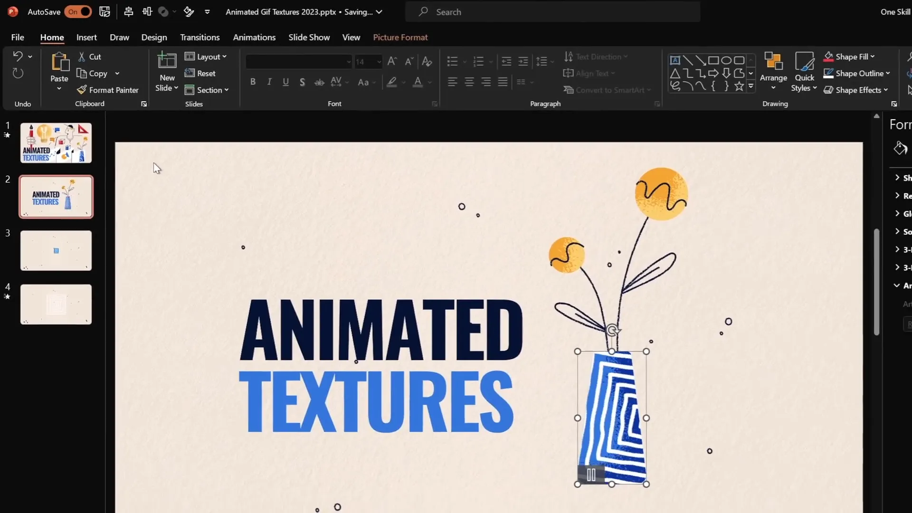Toggle Strikethrough formatting
This screenshot has height=513, width=912.
[319, 82]
